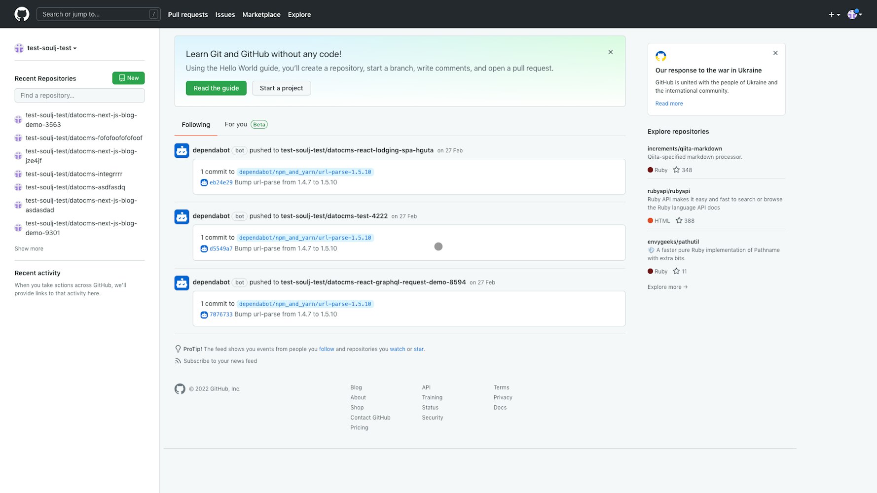Open Explore in top navigation

[299, 15]
